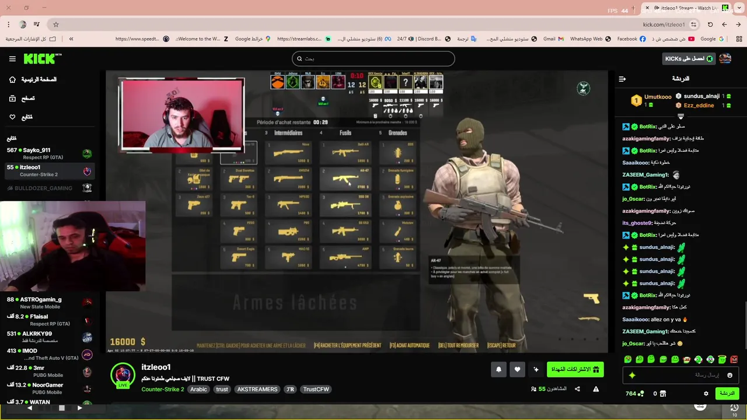
Task: Open the Home page sidebar item
Action: (x=33, y=79)
